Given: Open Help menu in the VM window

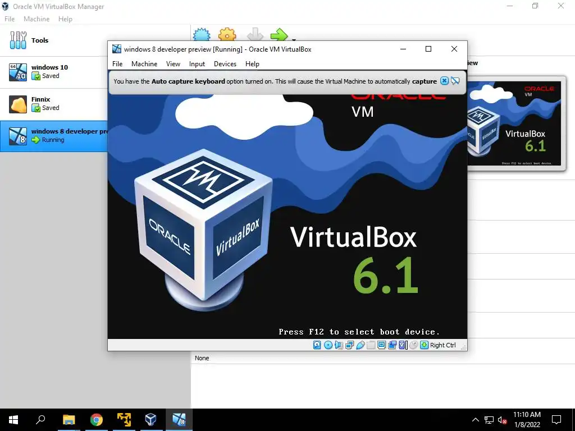Looking at the screenshot, I should [x=252, y=64].
